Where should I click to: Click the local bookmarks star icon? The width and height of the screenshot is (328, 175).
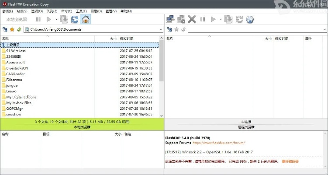point(12,29)
